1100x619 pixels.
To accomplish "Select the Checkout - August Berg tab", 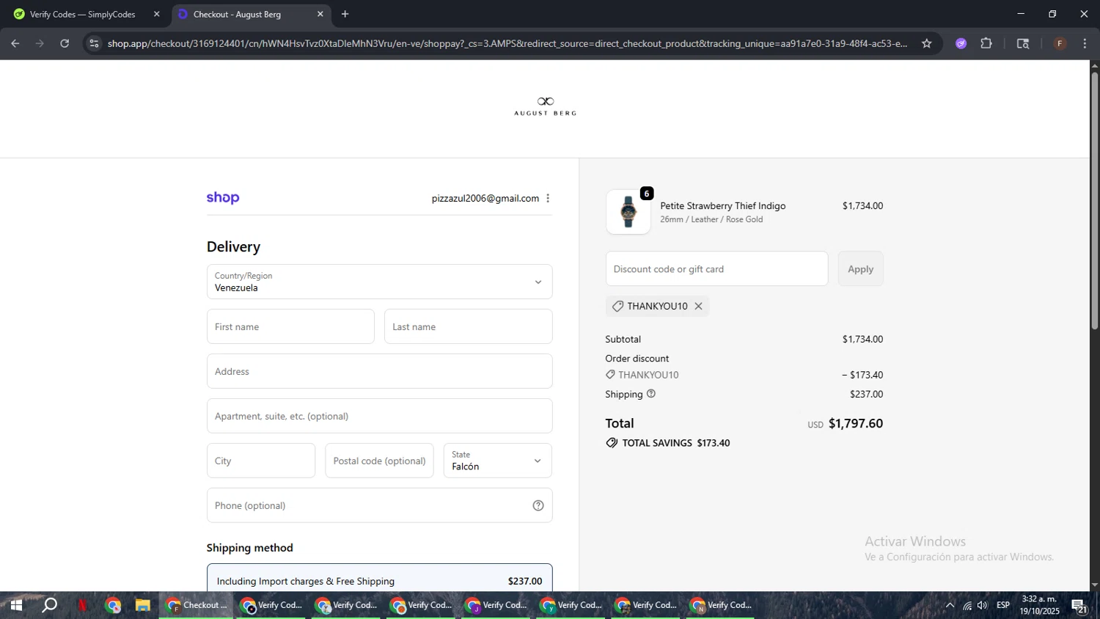I will point(251,14).
